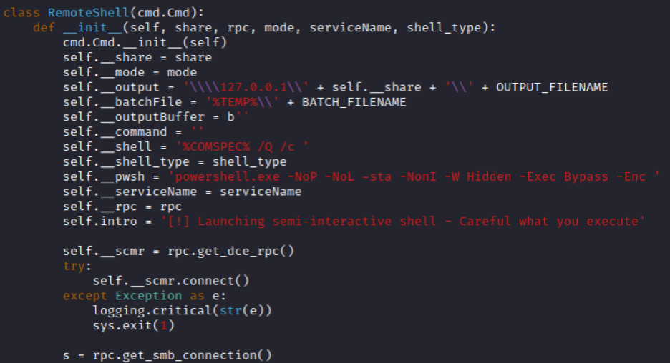Click the '%COMSPEC% /Q /c ' string
This screenshot has height=363, width=670.
(x=242, y=147)
